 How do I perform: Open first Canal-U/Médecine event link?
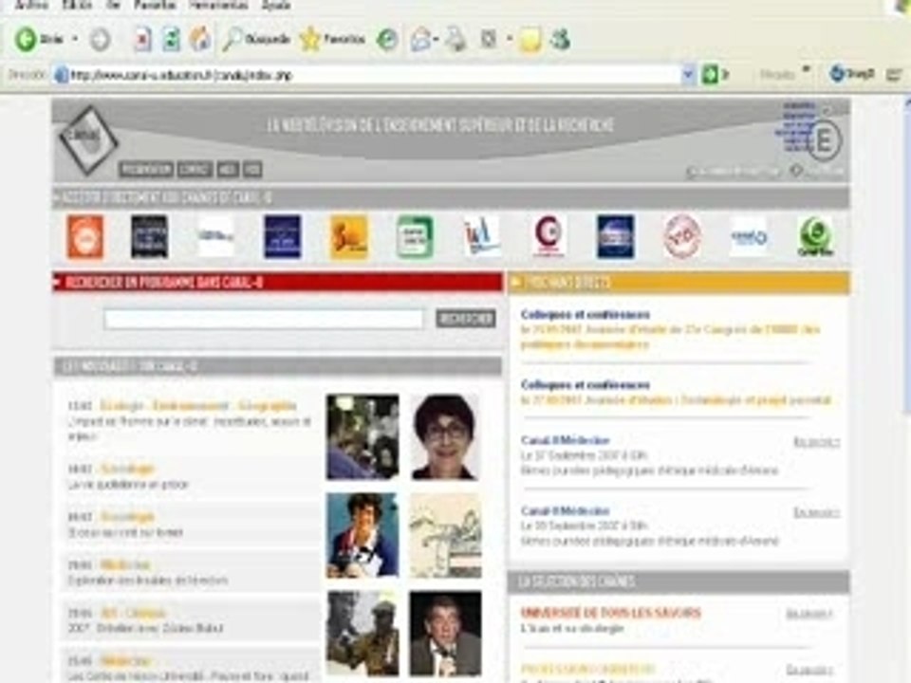(x=565, y=441)
